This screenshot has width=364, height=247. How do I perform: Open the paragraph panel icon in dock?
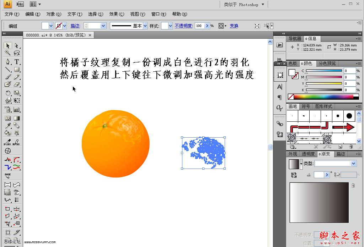pos(280,97)
